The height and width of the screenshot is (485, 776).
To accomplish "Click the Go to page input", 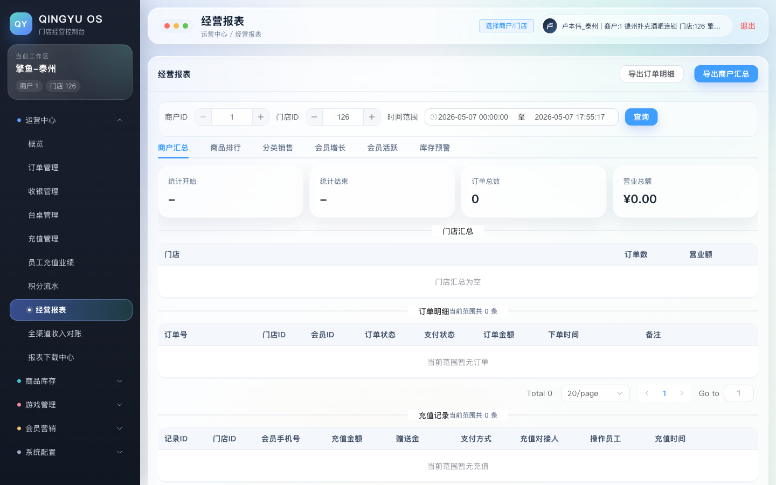I will tap(738, 393).
